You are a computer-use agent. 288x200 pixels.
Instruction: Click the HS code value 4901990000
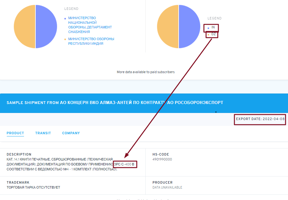click(x=162, y=159)
